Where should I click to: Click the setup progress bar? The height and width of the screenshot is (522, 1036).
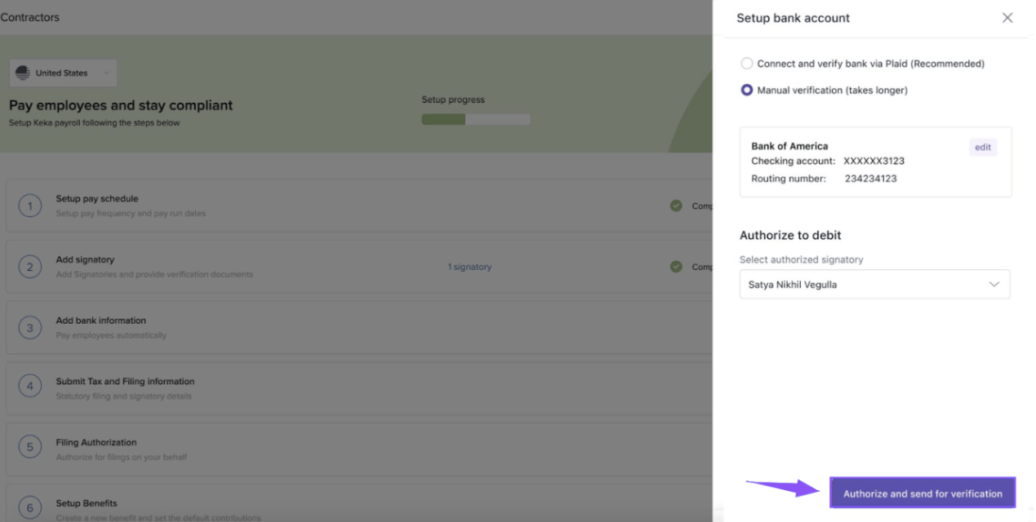(x=475, y=119)
